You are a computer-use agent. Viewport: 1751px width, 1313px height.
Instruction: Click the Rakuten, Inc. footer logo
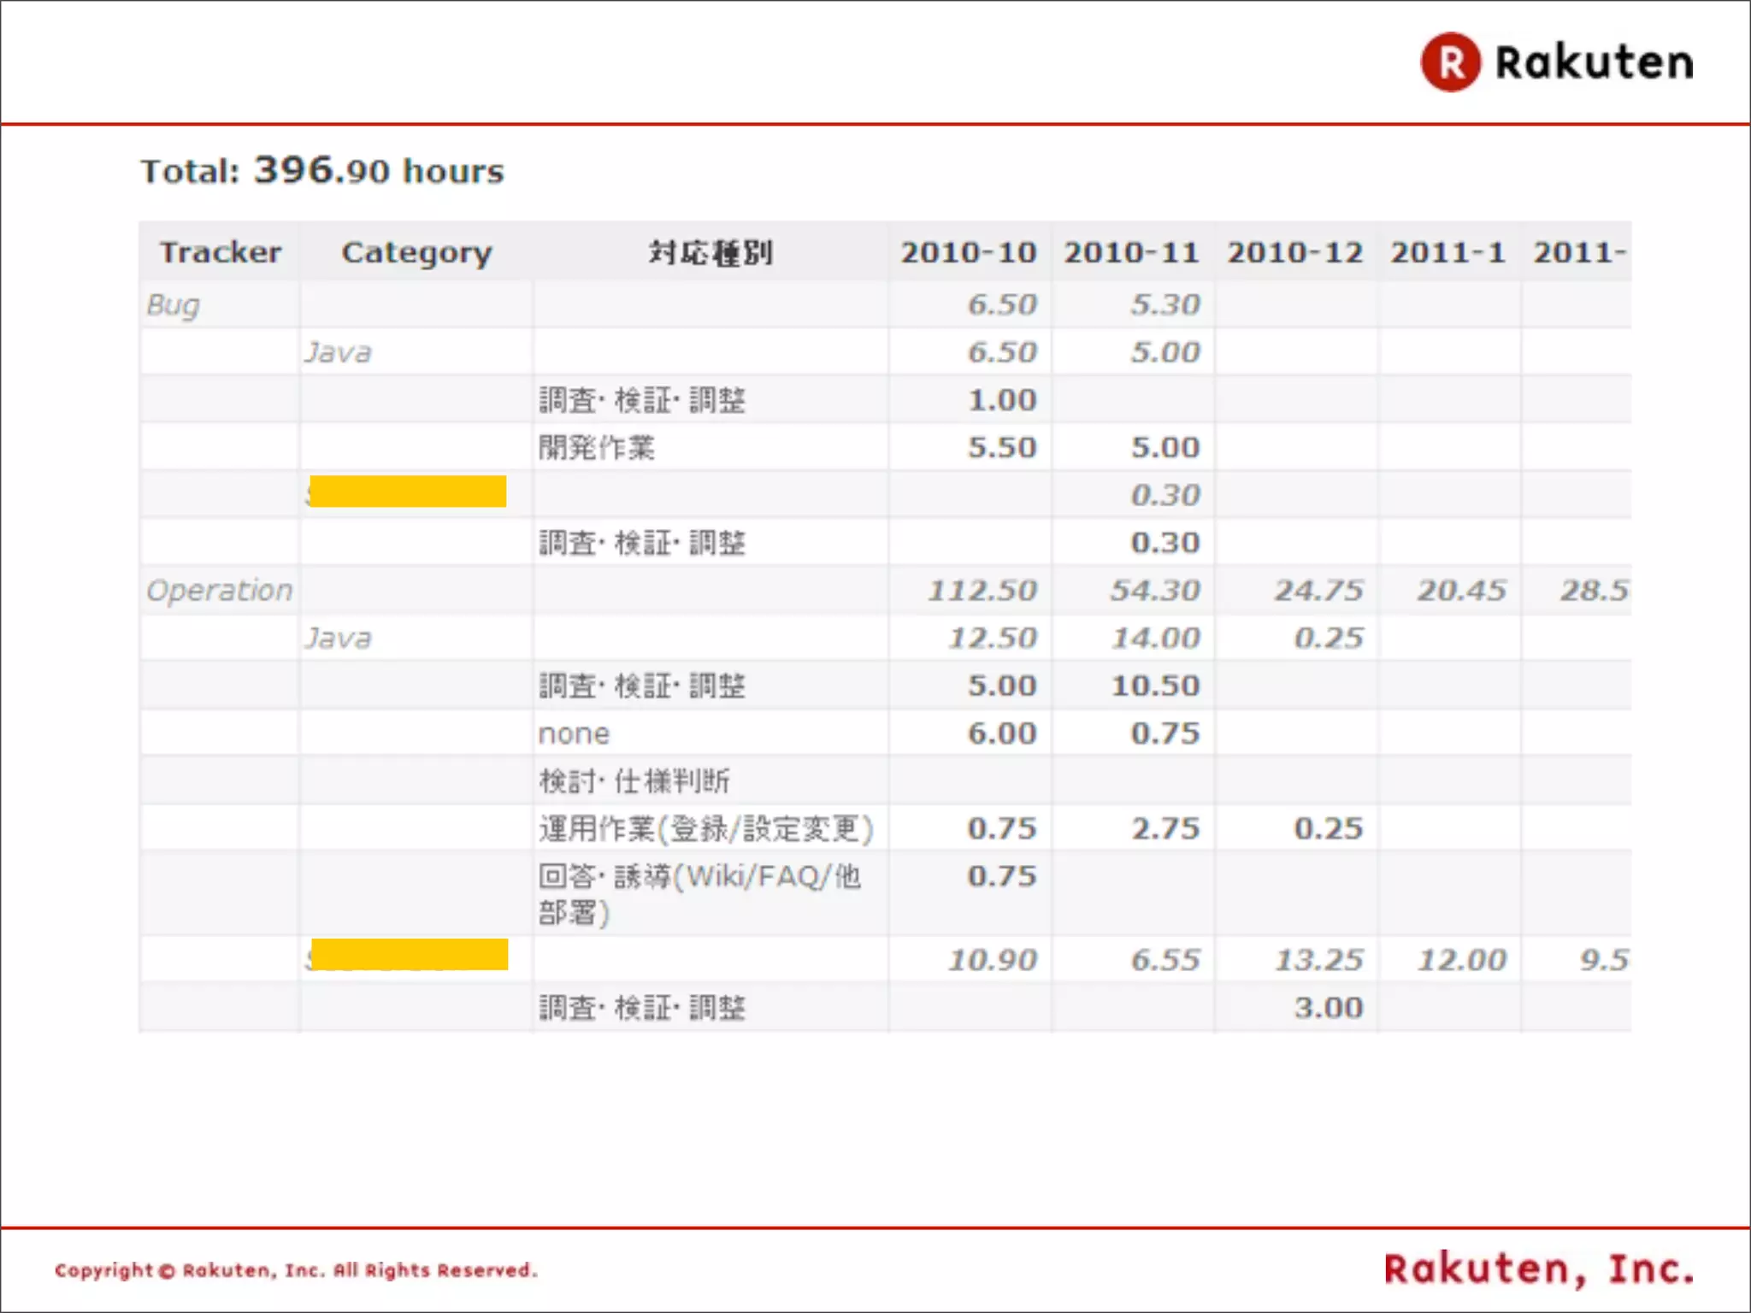pos(1538,1269)
